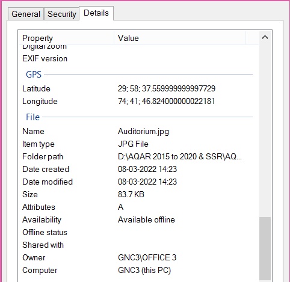The image size is (290, 282).
Task: Click the vertical scrollbar thumb
Action: point(265,248)
